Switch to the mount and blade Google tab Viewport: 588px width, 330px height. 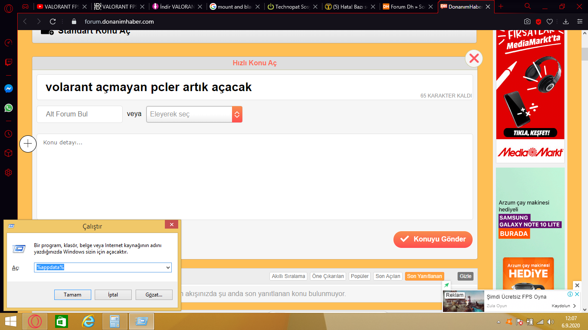(235, 6)
